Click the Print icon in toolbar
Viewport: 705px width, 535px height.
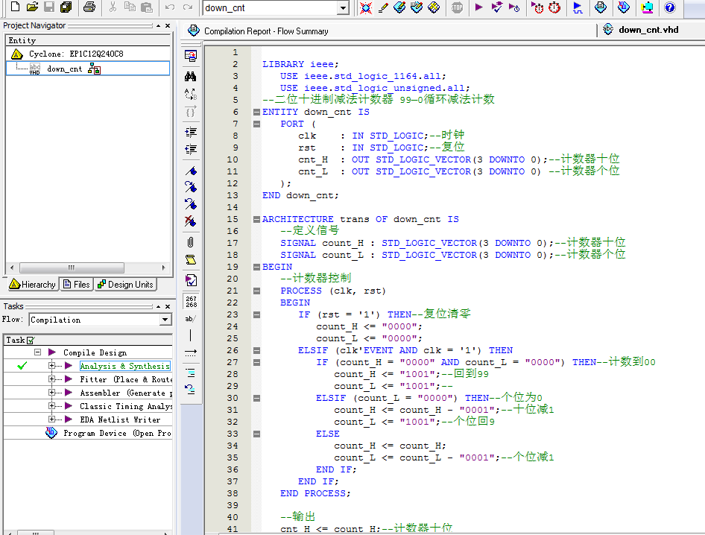click(x=89, y=7)
